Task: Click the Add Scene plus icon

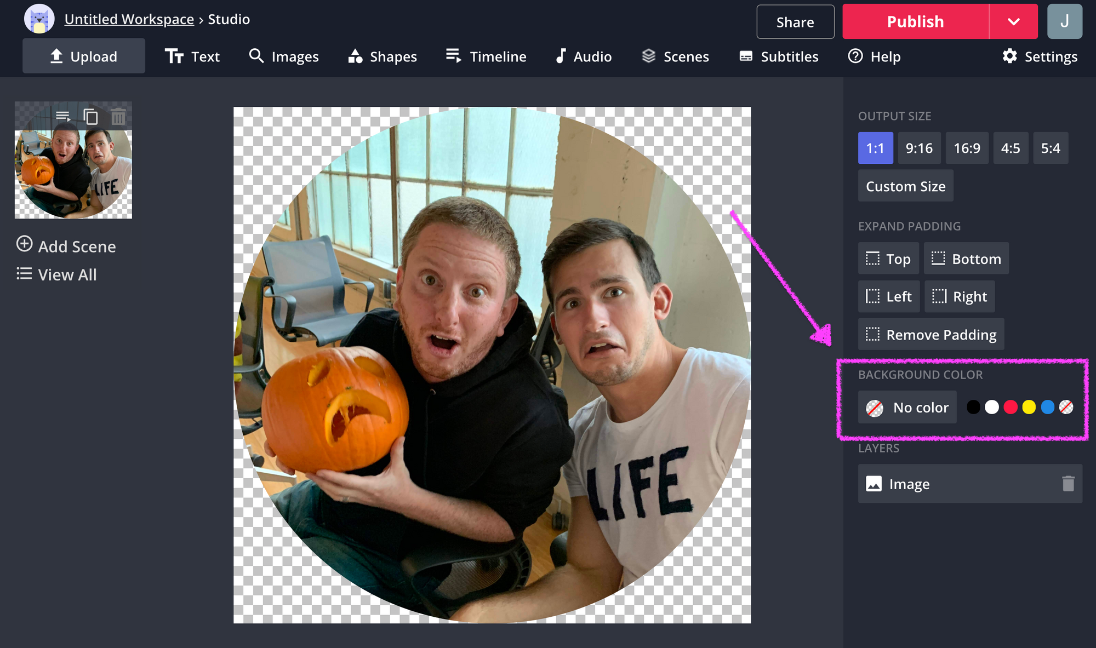Action: click(24, 244)
